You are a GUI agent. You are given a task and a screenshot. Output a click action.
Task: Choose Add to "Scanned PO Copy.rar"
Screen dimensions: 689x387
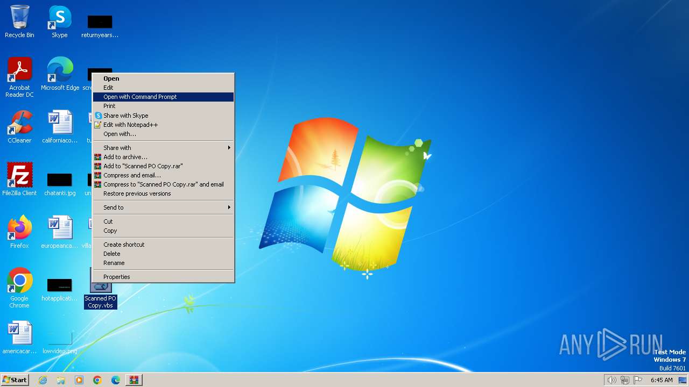click(x=163, y=166)
